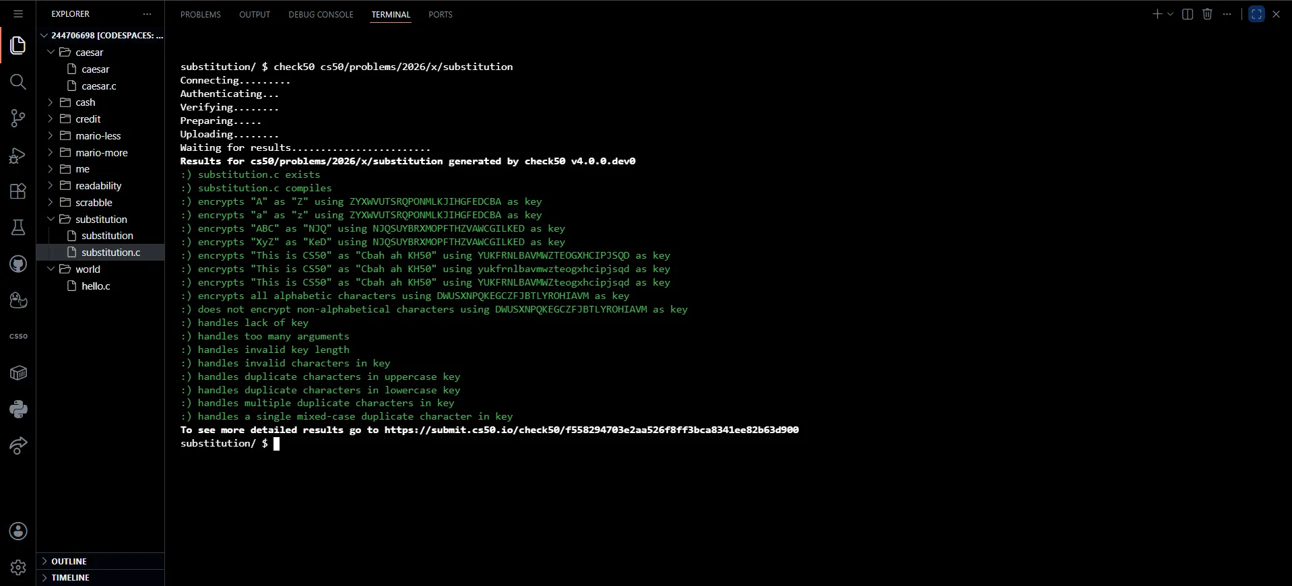
Task: Click 'handles multiple duplicate characters in key' line
Action: 317,403
